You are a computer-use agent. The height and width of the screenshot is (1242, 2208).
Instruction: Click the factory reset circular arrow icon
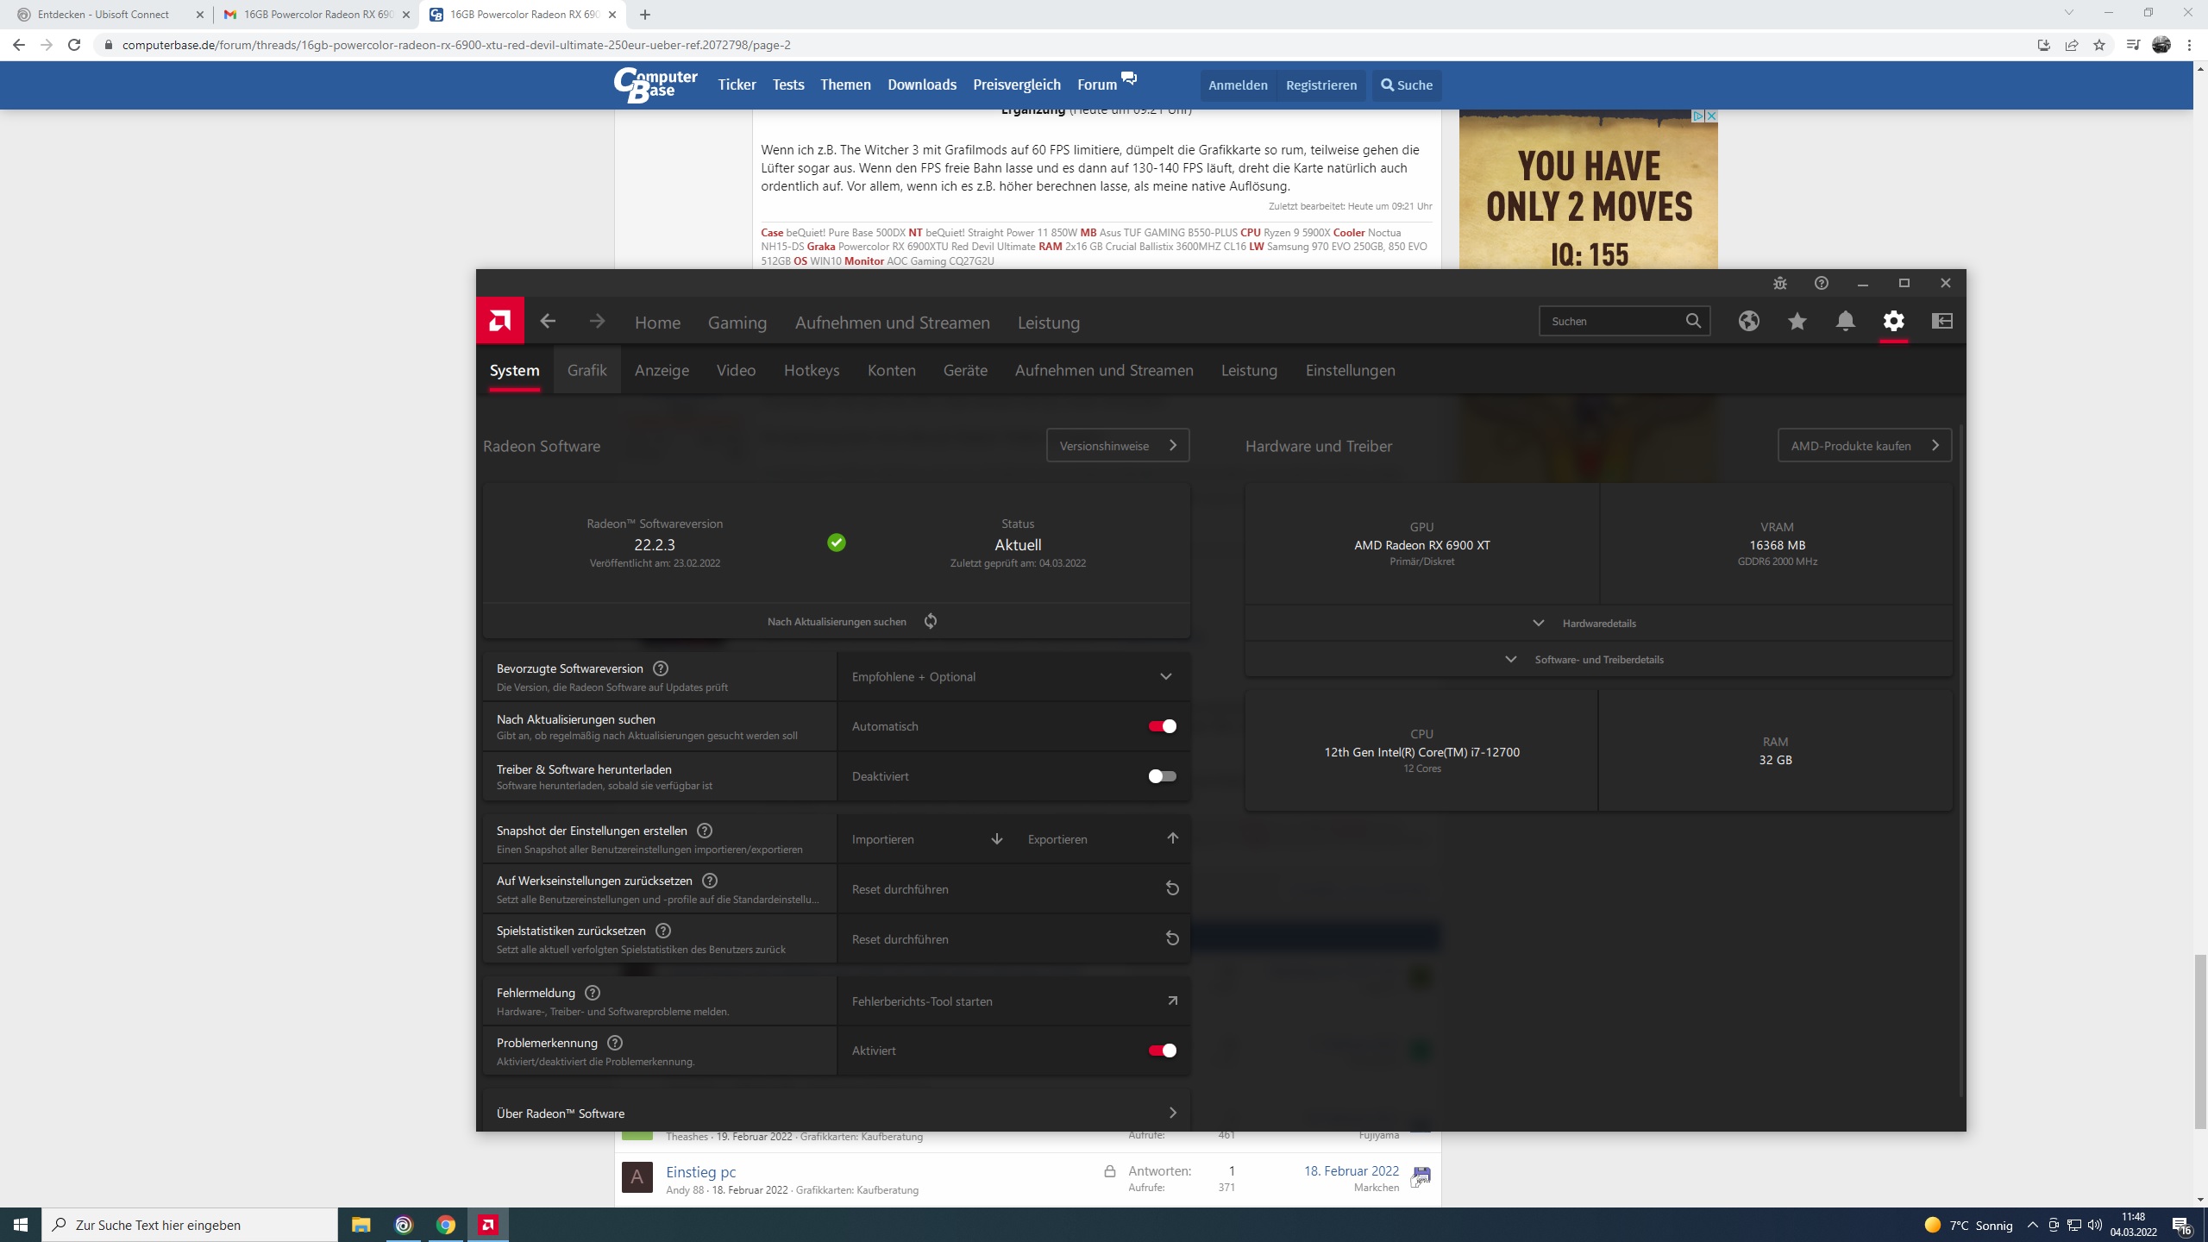(1172, 888)
